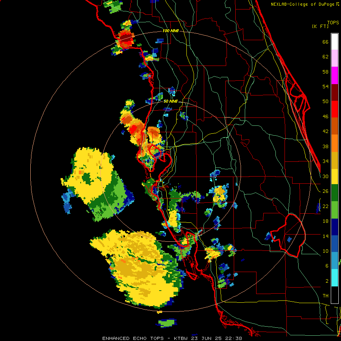341x341 pixels.
Task: Click the TH threshold legend label
Action: [x=325, y=296]
